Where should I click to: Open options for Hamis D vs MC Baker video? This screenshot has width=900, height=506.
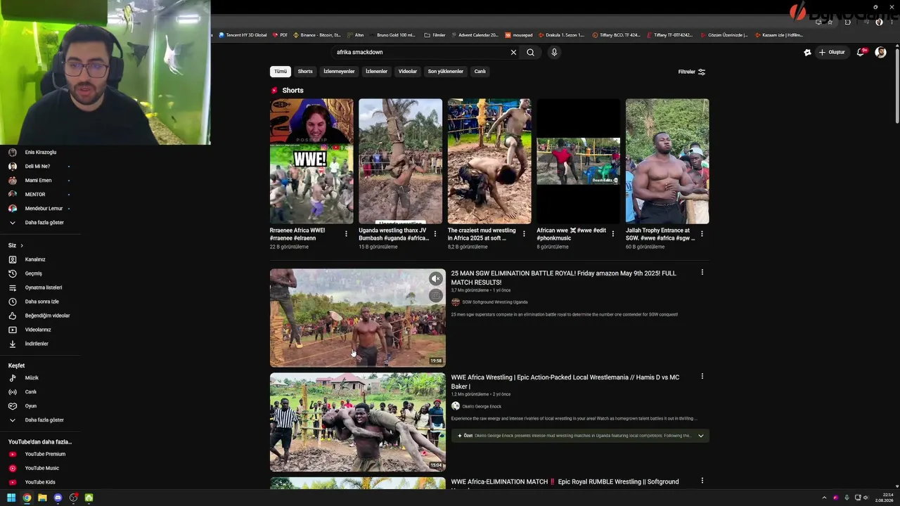click(x=702, y=376)
